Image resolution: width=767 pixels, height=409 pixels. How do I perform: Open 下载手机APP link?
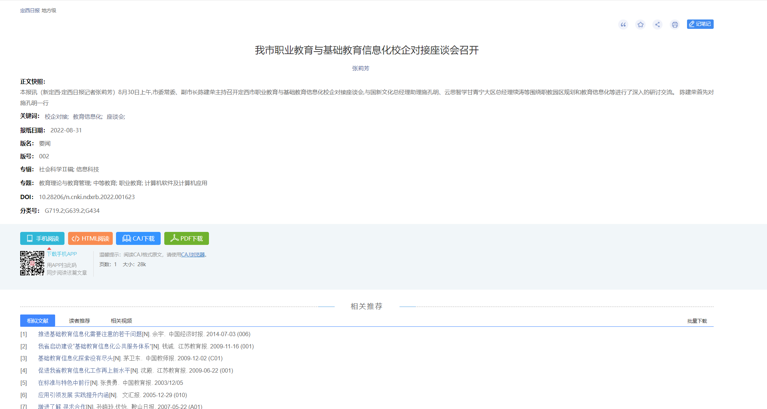(x=62, y=254)
